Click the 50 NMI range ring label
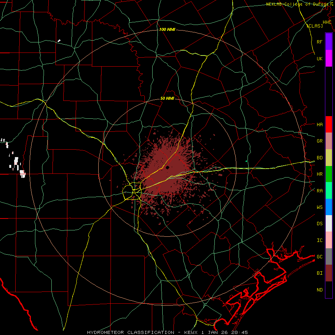Screen dimensions: 335x335 pyautogui.click(x=167, y=98)
